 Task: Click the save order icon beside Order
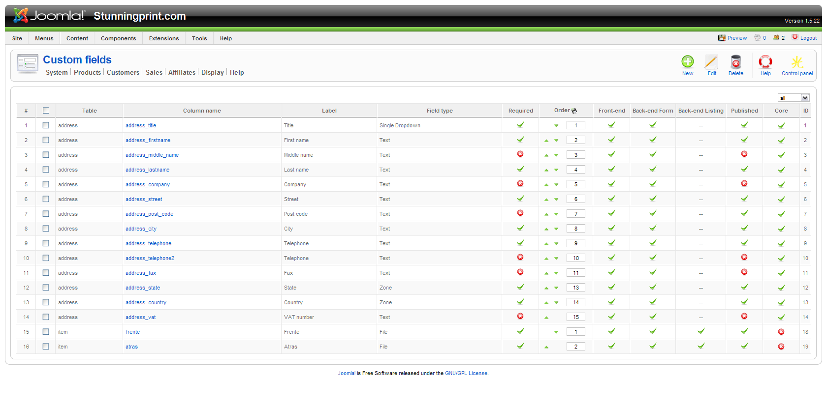click(x=574, y=111)
